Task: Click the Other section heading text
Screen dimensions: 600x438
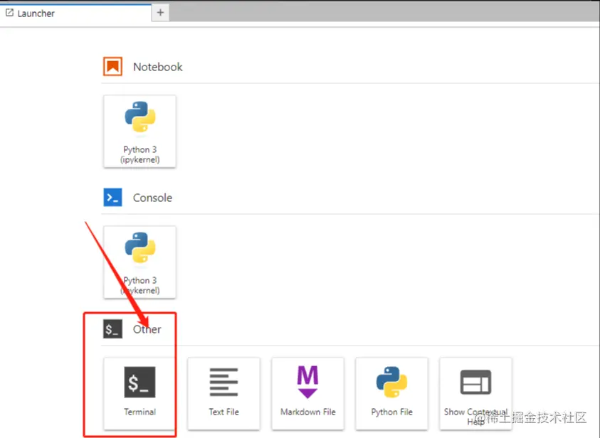Action: (x=147, y=329)
